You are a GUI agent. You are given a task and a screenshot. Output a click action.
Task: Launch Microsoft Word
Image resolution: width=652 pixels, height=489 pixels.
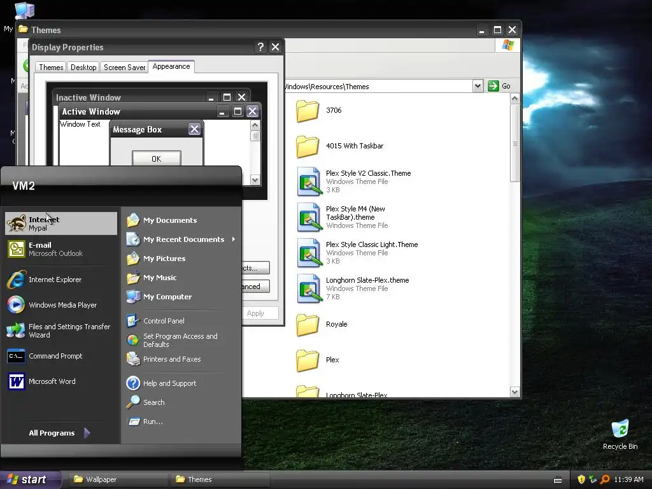(61, 381)
